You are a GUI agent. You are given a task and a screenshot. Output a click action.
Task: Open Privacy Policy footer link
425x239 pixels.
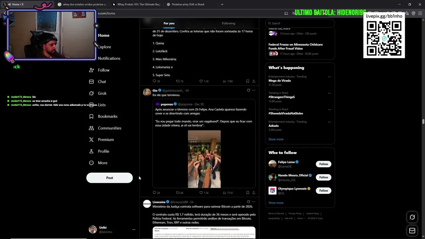(295, 213)
